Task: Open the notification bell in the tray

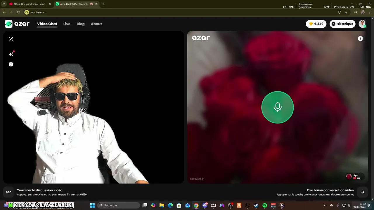Action: point(369,205)
